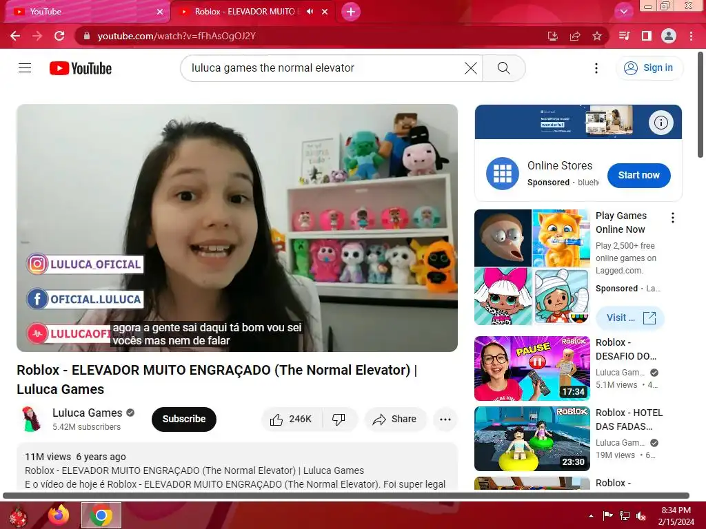Close the YouTube tab
This screenshot has height=529, width=706.
160,12
